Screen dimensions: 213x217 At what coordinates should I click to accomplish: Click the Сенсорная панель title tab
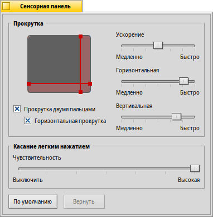[x=41, y=6]
